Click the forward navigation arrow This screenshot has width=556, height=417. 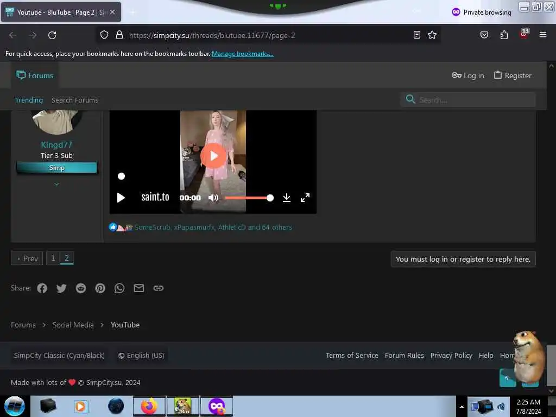[x=32, y=35]
